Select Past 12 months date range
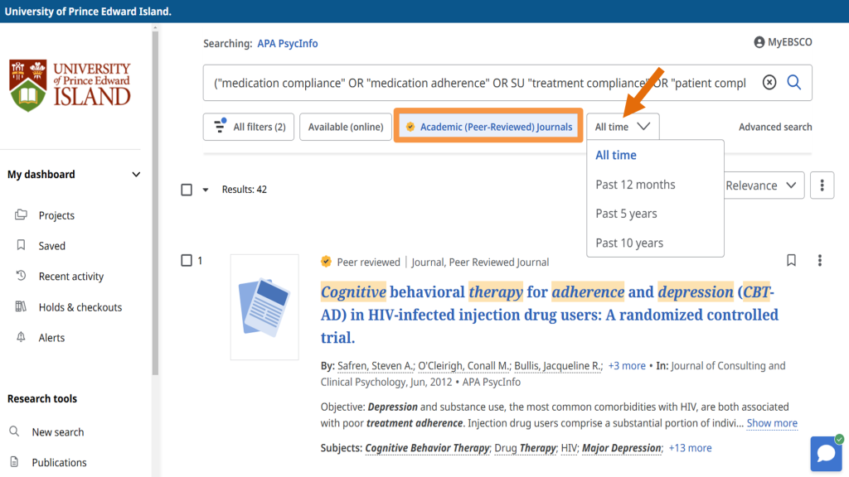The height and width of the screenshot is (477, 849). click(x=635, y=185)
